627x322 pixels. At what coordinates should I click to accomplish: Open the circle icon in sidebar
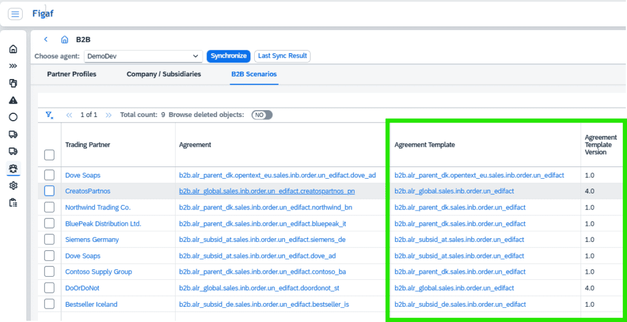coord(13,117)
